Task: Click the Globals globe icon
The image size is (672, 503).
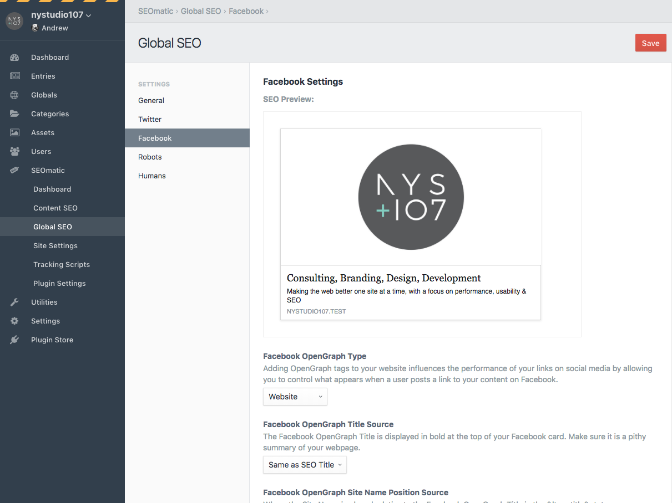Action: click(14, 95)
